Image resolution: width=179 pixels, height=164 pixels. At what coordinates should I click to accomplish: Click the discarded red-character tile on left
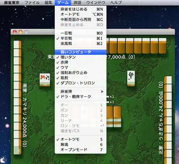(45, 80)
